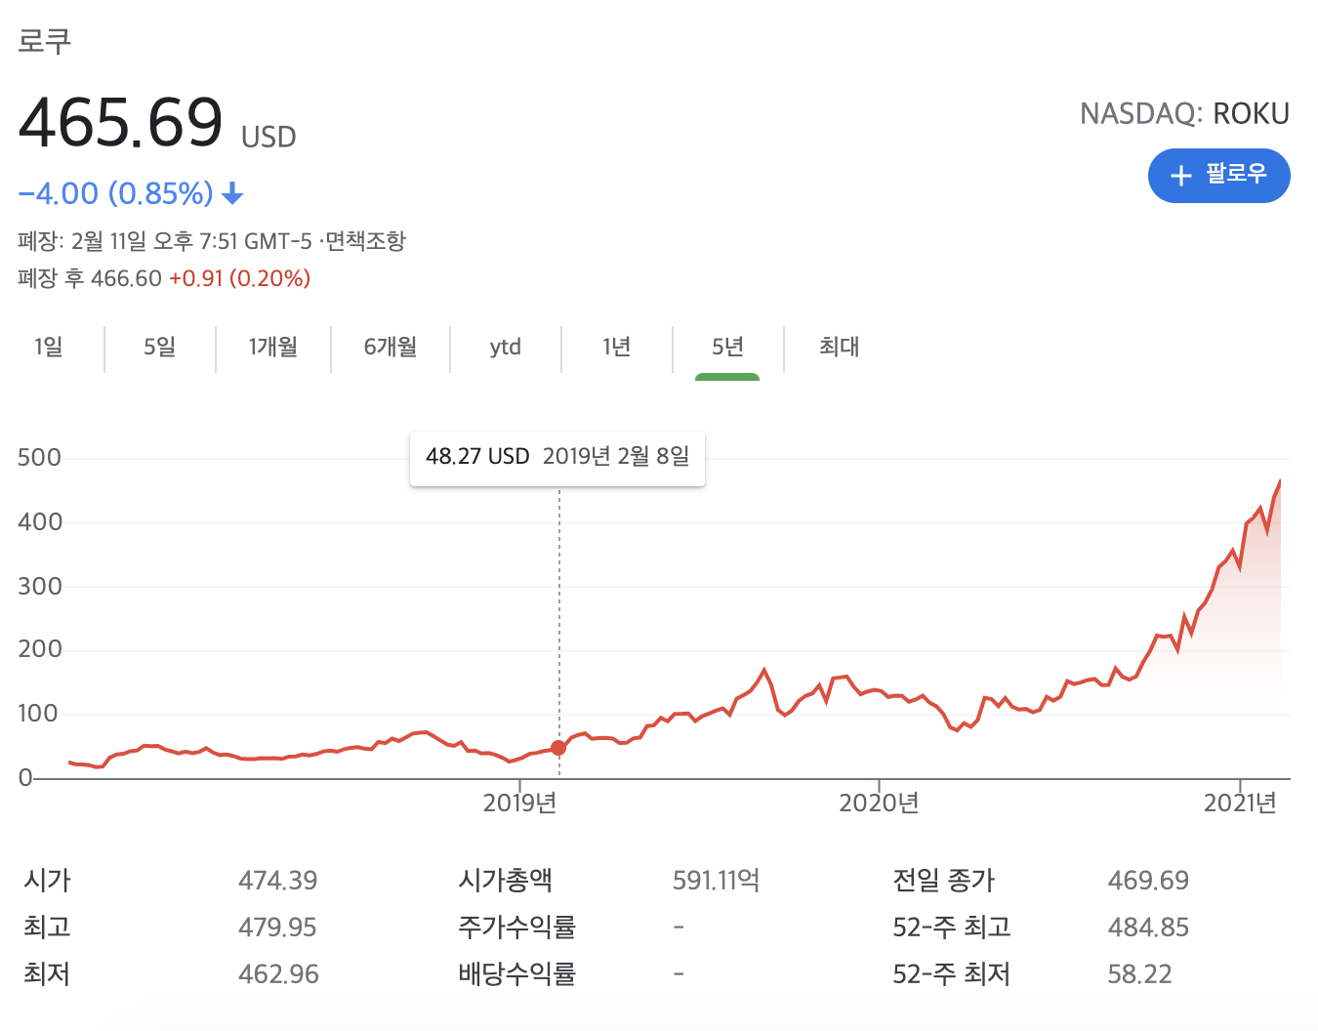Viewport: 1318px width, 1031px height.
Task: Show the 1년 chart range
Action: [617, 347]
